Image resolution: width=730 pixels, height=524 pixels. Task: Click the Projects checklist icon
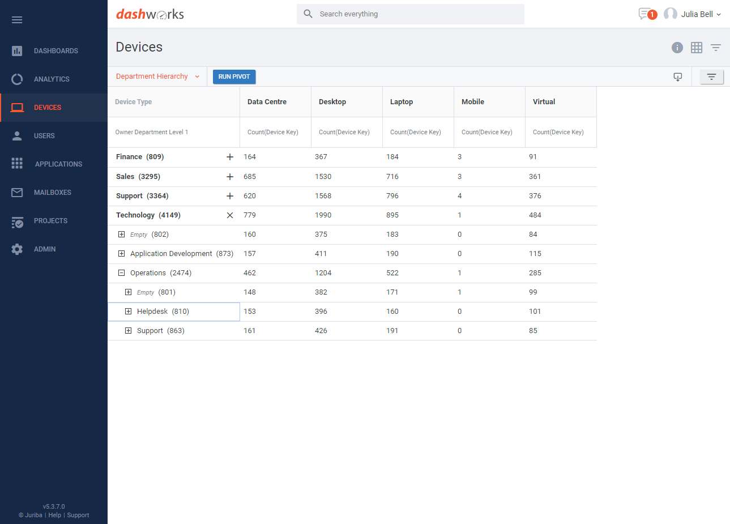(x=17, y=221)
